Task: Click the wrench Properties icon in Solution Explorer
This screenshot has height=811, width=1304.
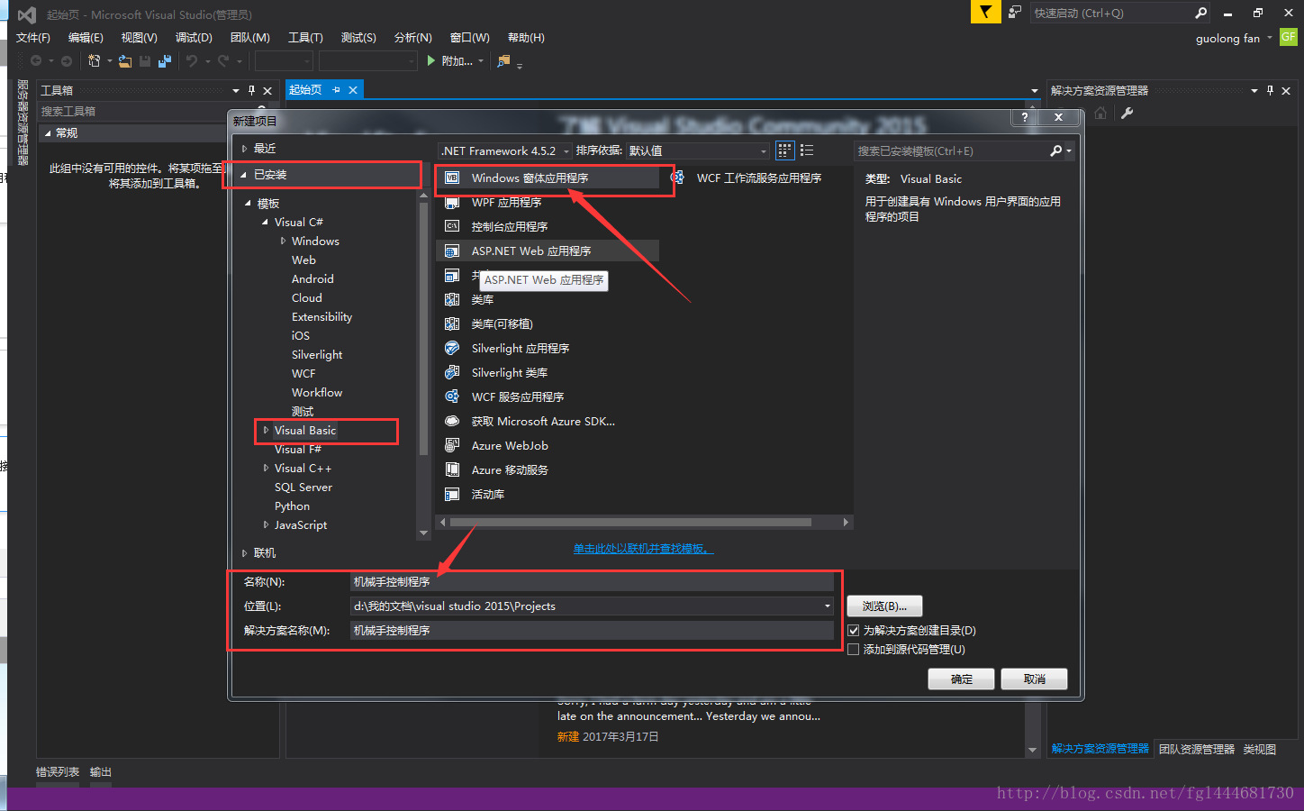Action: (x=1127, y=113)
